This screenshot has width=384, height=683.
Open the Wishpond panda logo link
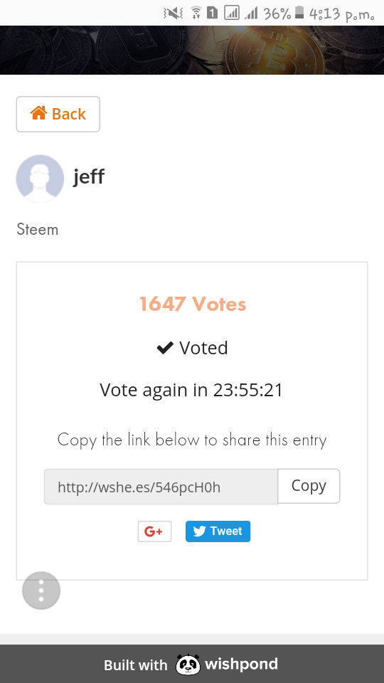(x=188, y=665)
